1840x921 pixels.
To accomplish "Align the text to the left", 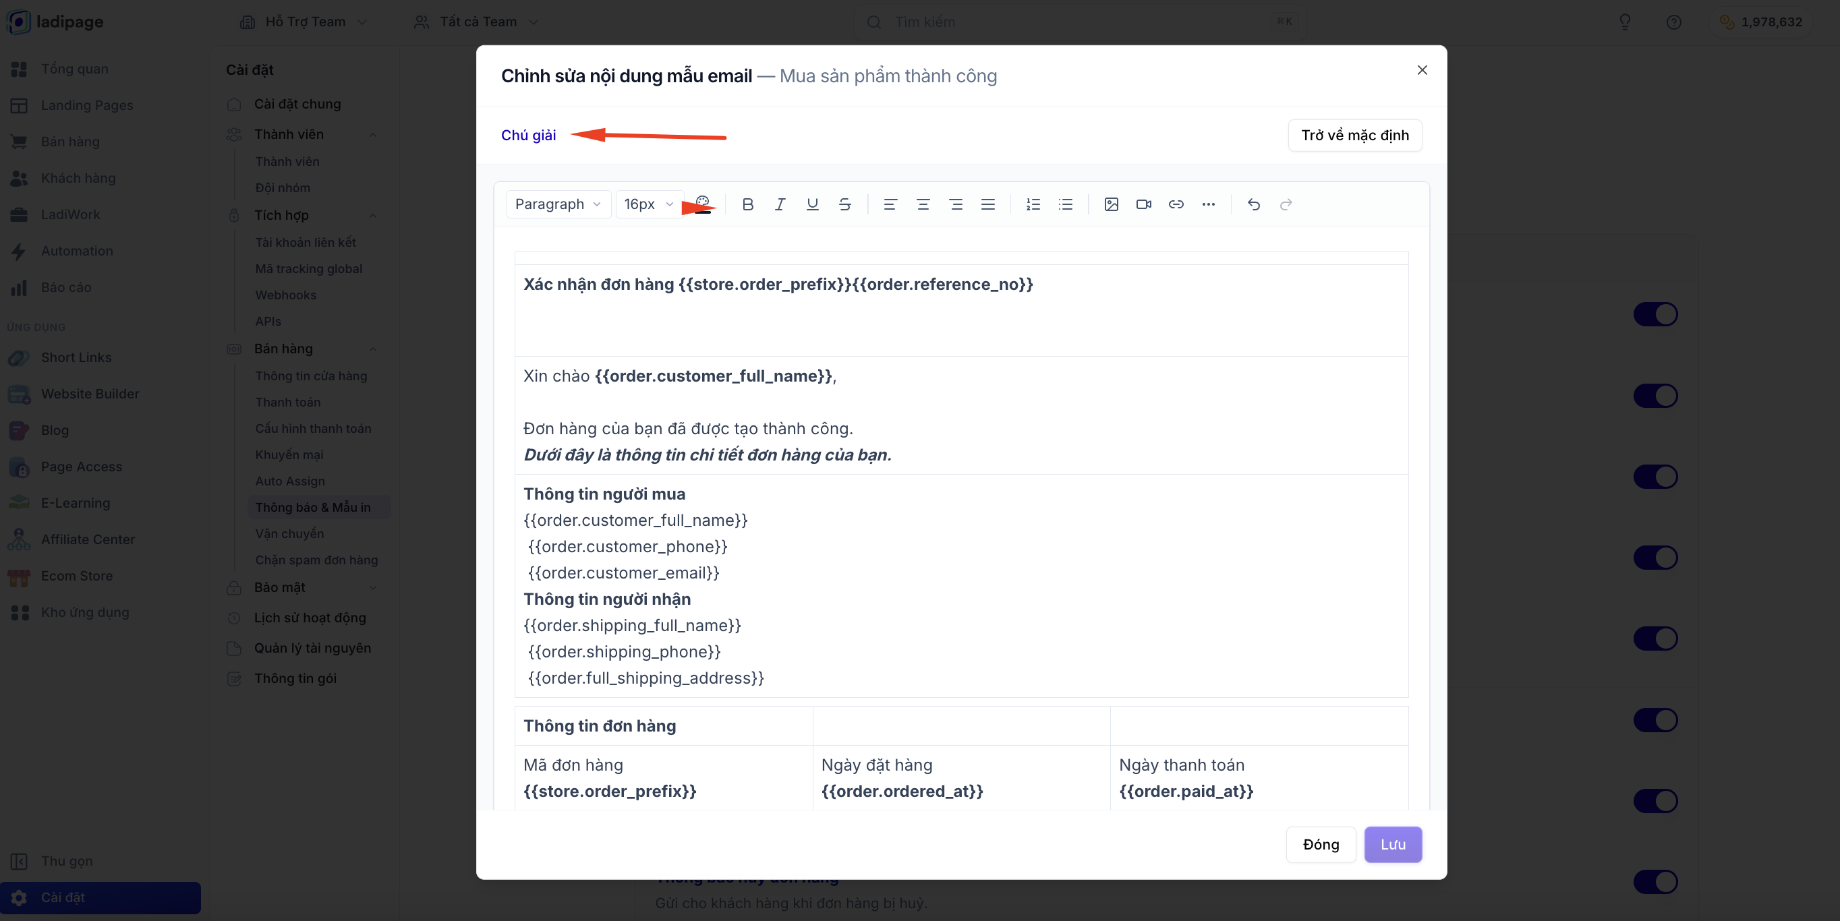I will pyautogui.click(x=890, y=204).
